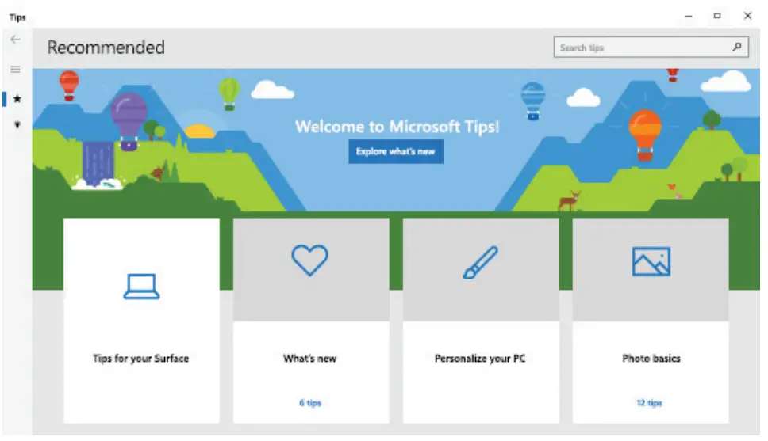This screenshot has width=768, height=441.
Task: Click Explore what's new button
Action: (x=396, y=151)
